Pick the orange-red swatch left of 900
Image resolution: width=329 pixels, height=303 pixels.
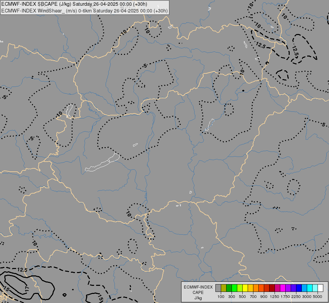tap(261, 288)
